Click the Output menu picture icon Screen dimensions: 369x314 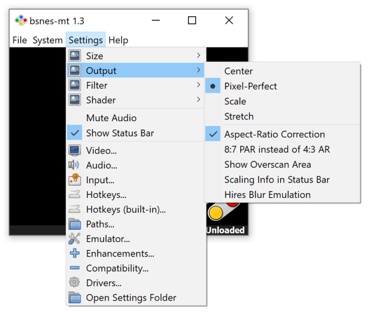tap(74, 70)
